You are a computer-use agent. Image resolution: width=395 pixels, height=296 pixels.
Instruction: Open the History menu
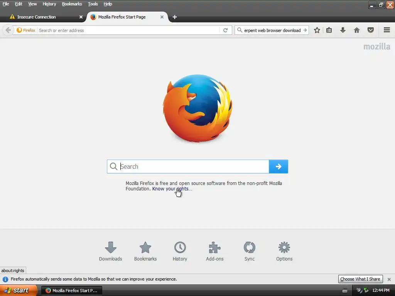(49, 4)
